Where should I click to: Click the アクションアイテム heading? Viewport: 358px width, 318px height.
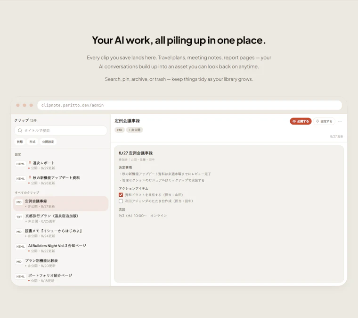click(x=133, y=188)
